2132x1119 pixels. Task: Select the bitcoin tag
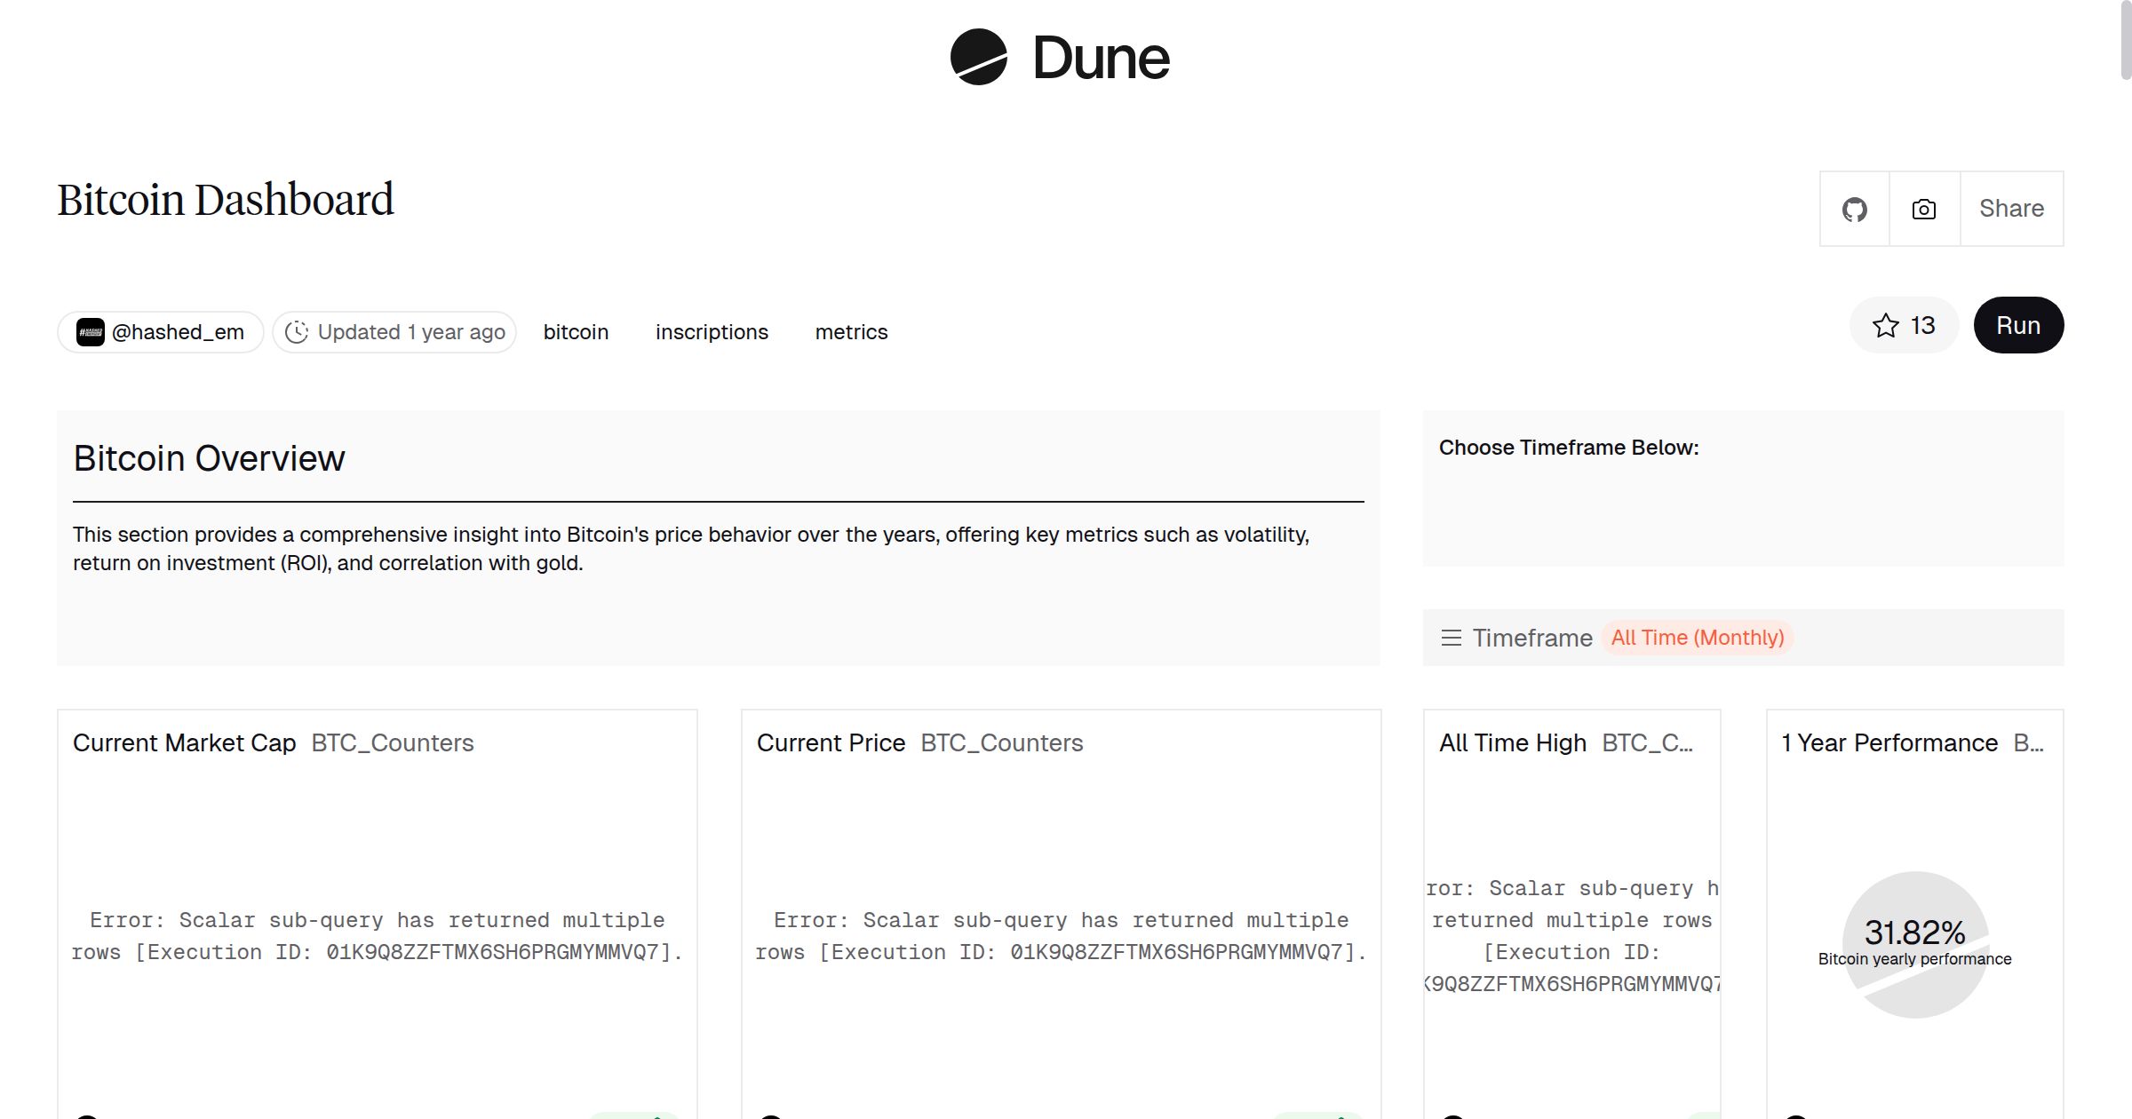tap(576, 332)
